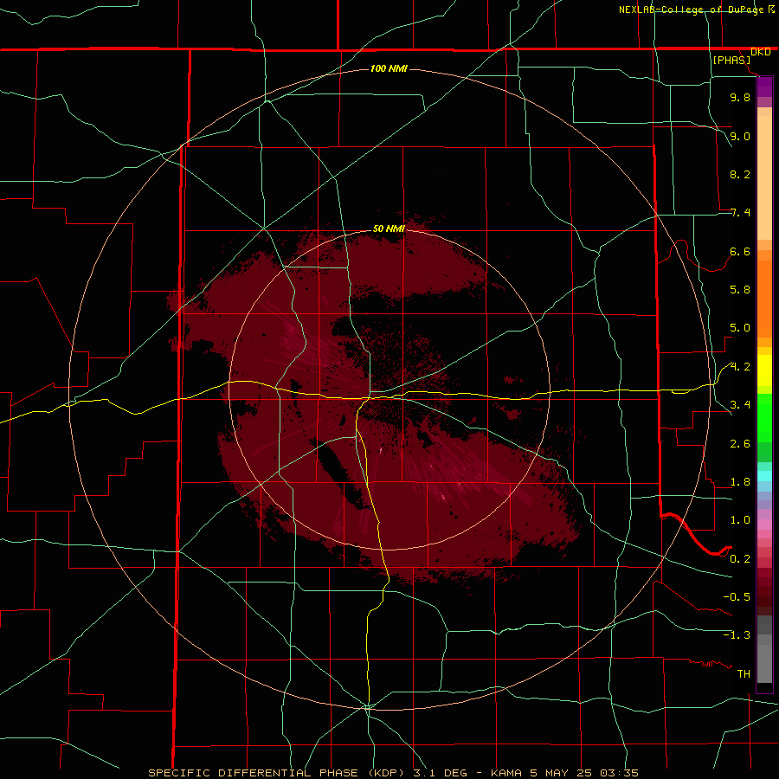Click the 100 NMI range ring label
779x779 pixels.
pyautogui.click(x=389, y=68)
